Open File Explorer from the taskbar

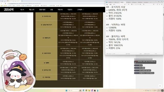point(89,90)
